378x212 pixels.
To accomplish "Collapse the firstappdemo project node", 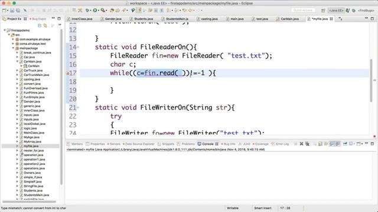I will [x=5, y=30].
